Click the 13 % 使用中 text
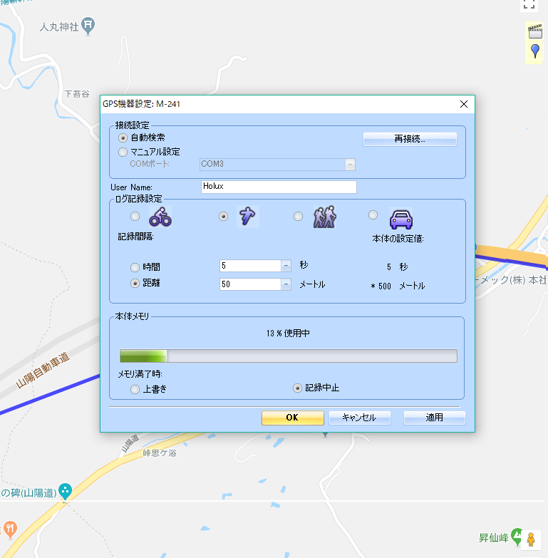 [x=288, y=333]
